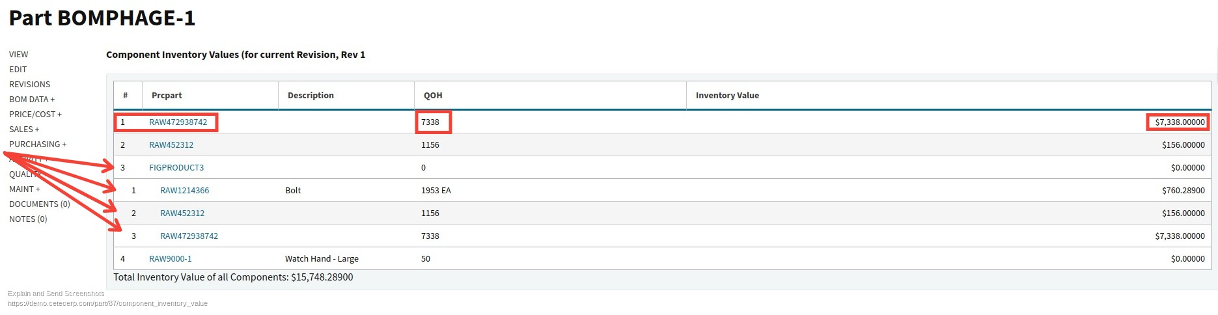
Task: Open DOCUMENTS (0) section
Action: [40, 204]
